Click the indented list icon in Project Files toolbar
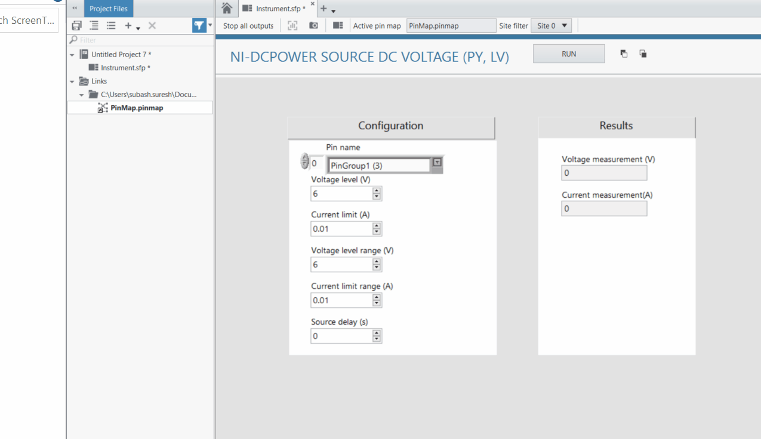 pyautogui.click(x=94, y=26)
